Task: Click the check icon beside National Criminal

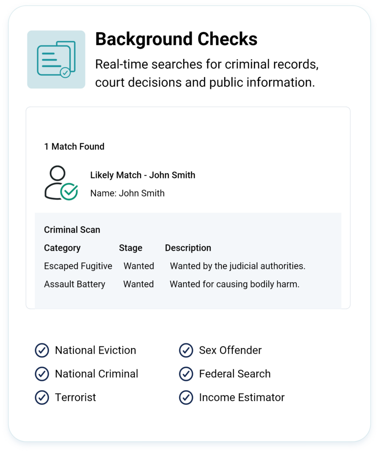Action: click(x=42, y=374)
